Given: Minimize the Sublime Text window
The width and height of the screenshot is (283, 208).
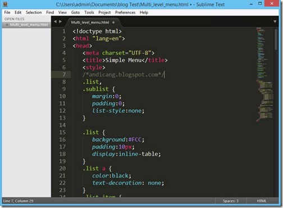Looking at the screenshot, I should click(x=251, y=4).
